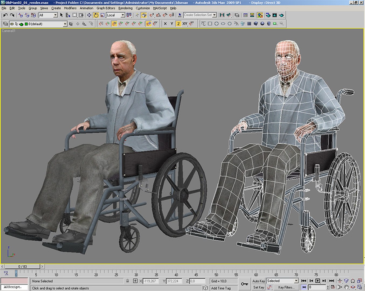Restrict transform to the Z axis
365x291 pixels.
pos(178,24)
